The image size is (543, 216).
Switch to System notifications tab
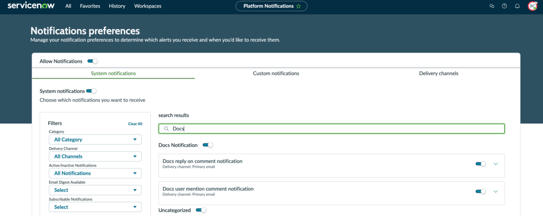[113, 74]
